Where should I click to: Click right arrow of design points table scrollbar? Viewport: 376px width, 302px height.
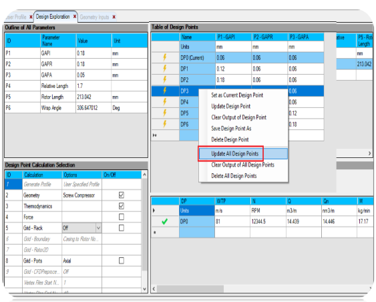369,153
